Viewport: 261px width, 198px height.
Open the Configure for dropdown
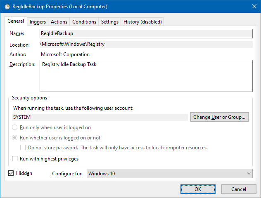(x=165, y=174)
